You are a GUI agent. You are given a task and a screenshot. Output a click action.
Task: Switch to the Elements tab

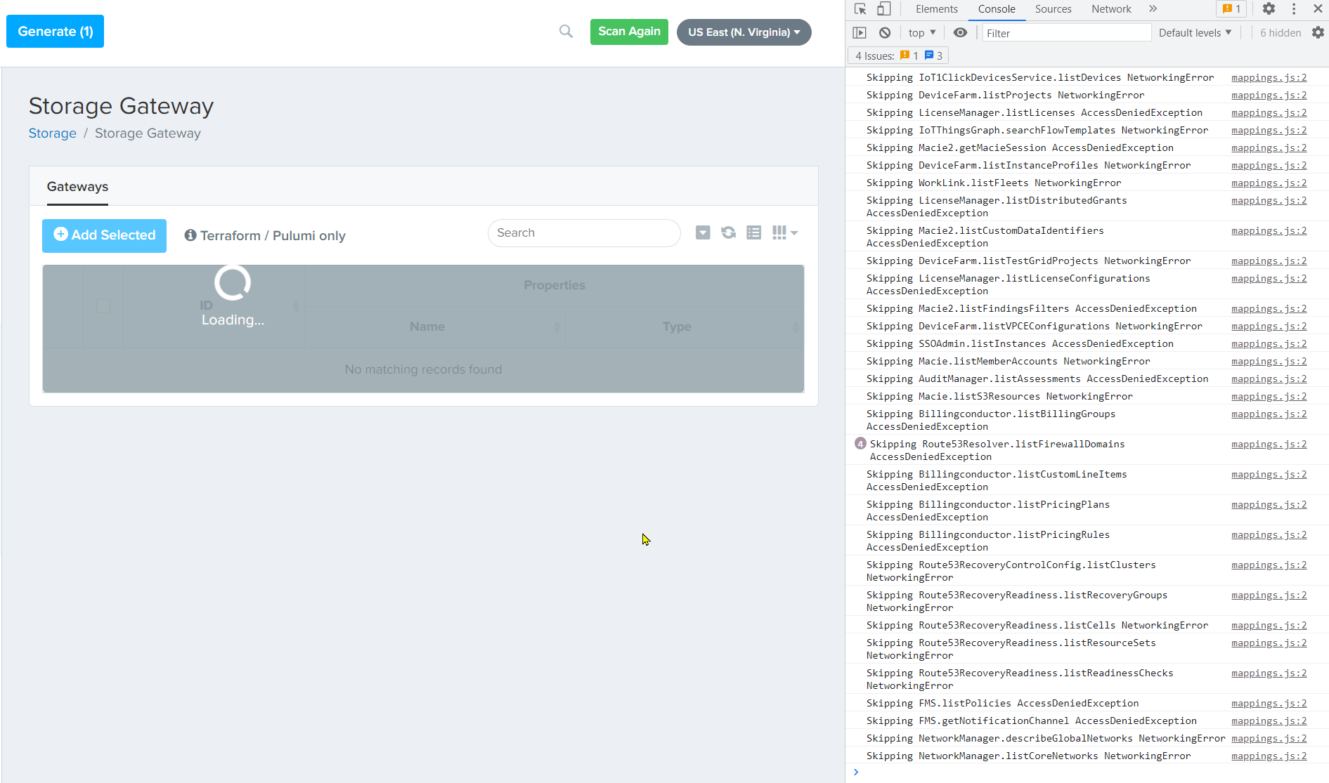[x=936, y=9]
